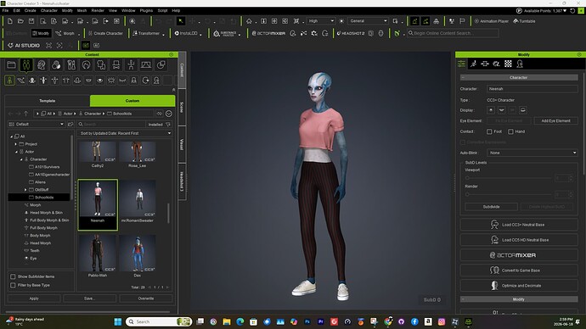Open the Substance Painter toolbar icon
Viewport: 586px width, 329px height.
[224, 33]
